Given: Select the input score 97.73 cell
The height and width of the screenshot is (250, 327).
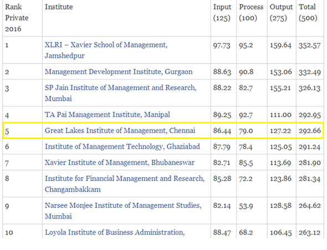Looking at the screenshot, I should coord(222,45).
